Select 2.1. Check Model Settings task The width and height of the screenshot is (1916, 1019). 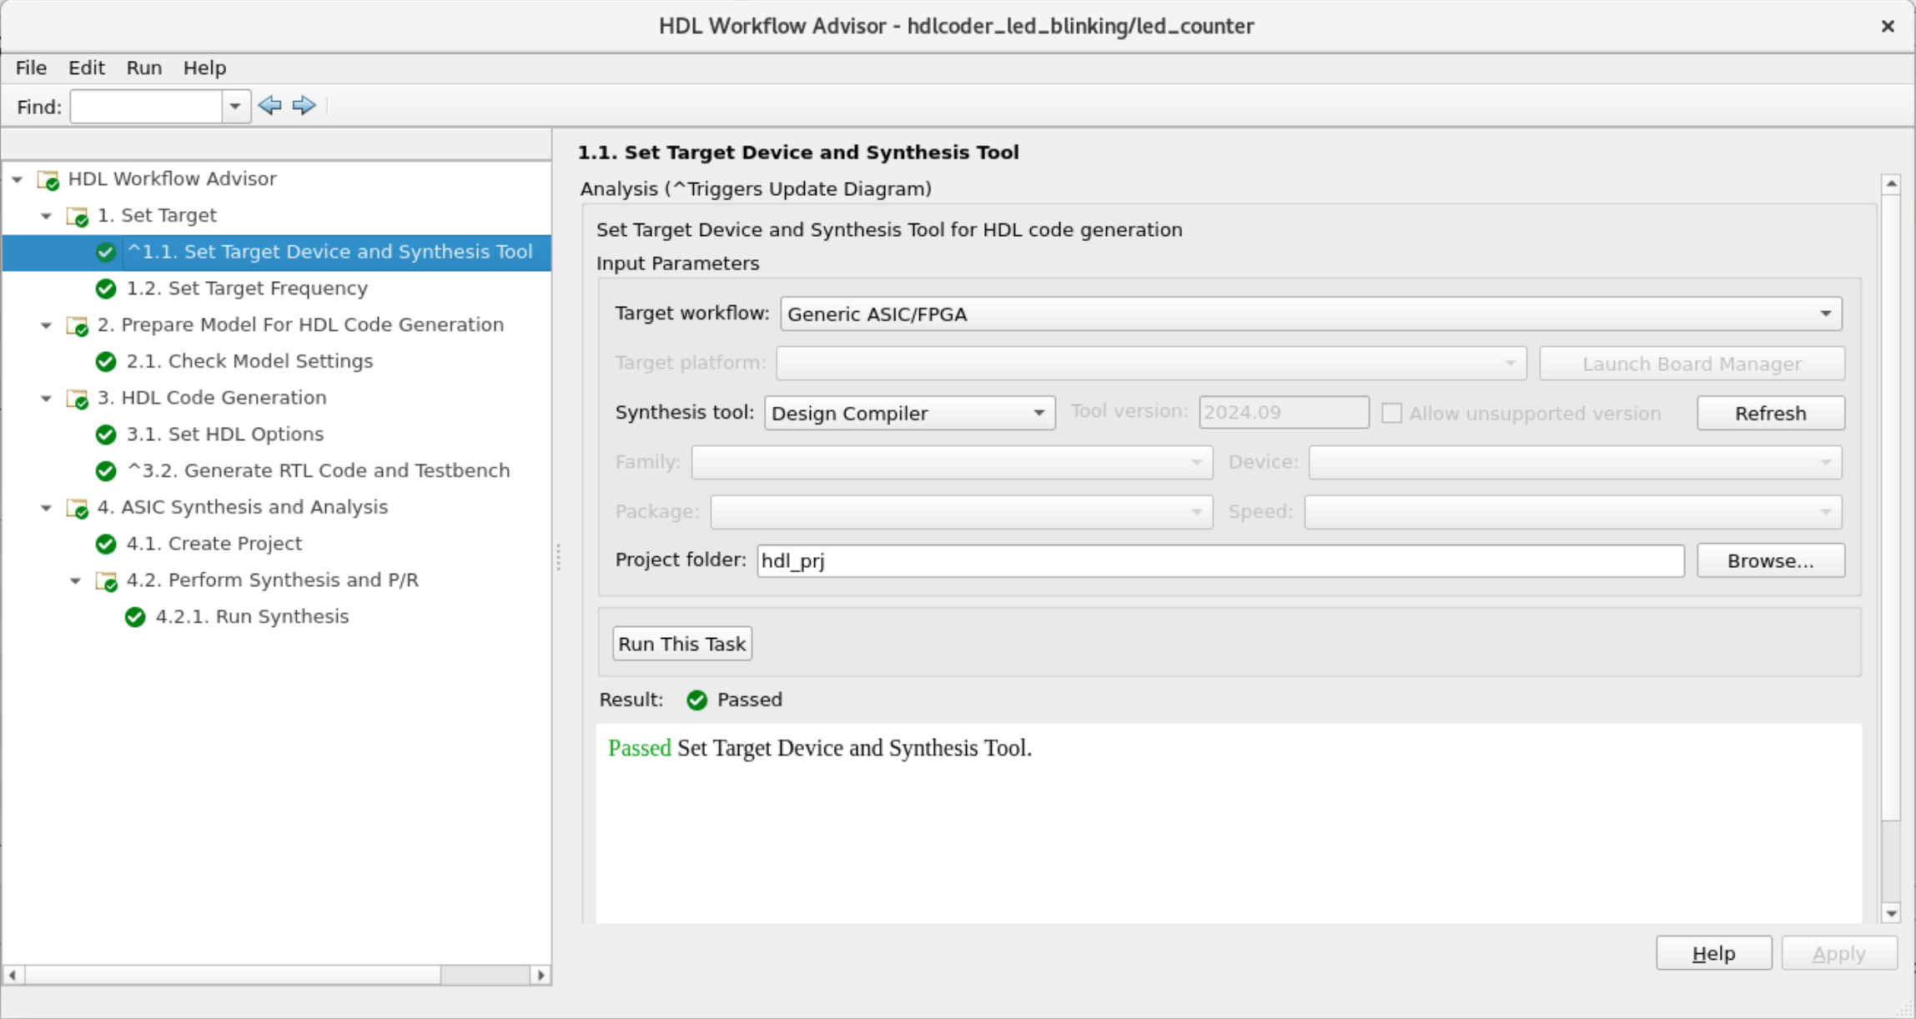click(x=249, y=362)
